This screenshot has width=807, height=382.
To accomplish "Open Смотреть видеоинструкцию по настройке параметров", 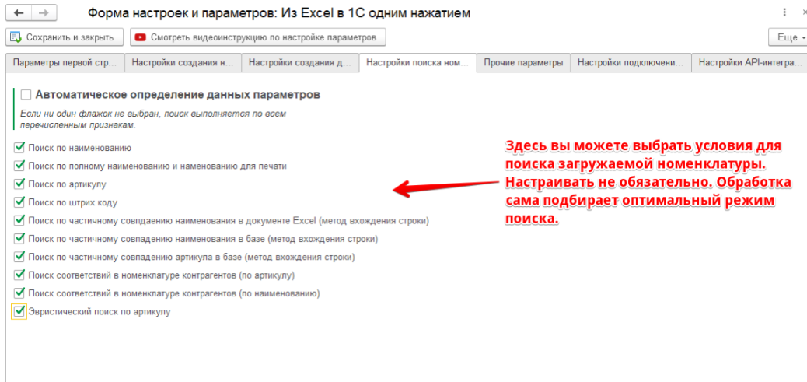I will pyautogui.click(x=257, y=37).
